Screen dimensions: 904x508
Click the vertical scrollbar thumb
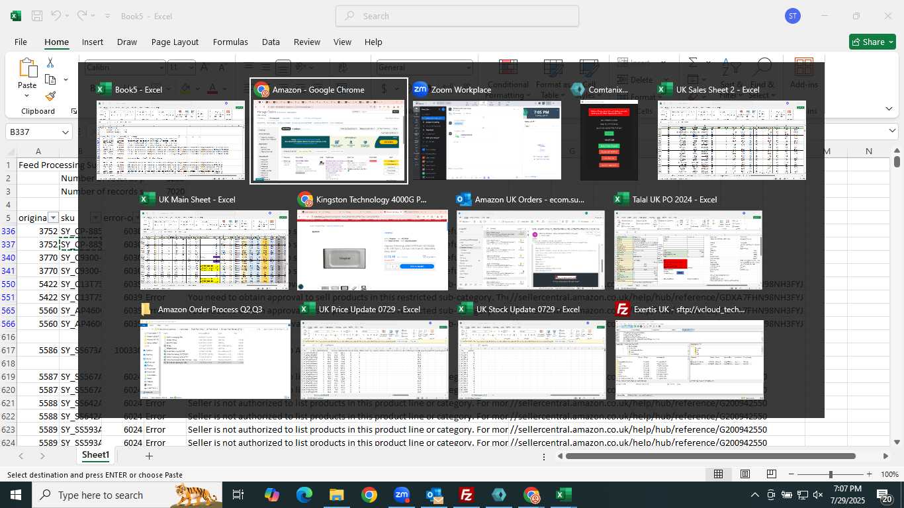(x=897, y=161)
